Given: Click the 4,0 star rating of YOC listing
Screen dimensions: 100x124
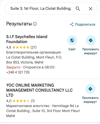Looking at the screenshot, I should [x=20, y=101].
